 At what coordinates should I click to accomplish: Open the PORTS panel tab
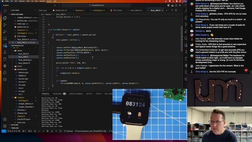pos(99,94)
